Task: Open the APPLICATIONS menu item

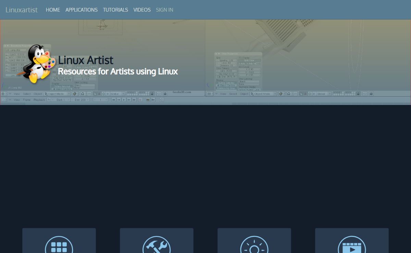Action: (x=82, y=10)
